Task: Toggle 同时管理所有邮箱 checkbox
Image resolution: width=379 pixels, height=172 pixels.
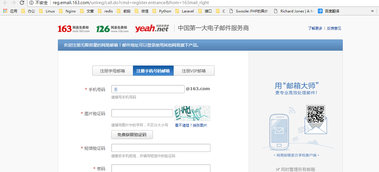Action: [x=278, y=169]
